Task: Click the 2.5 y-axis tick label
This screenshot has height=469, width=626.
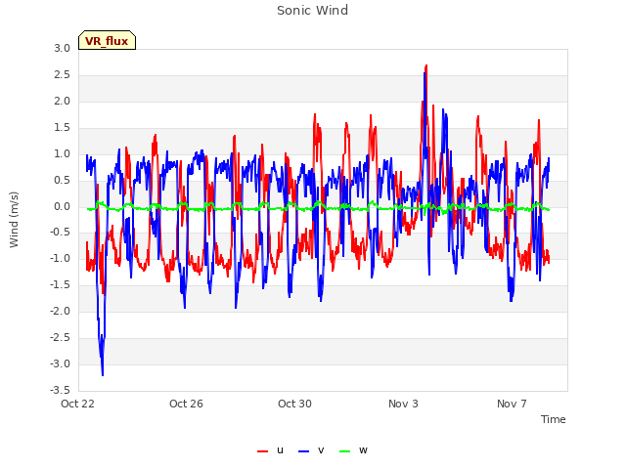Action: coord(63,75)
